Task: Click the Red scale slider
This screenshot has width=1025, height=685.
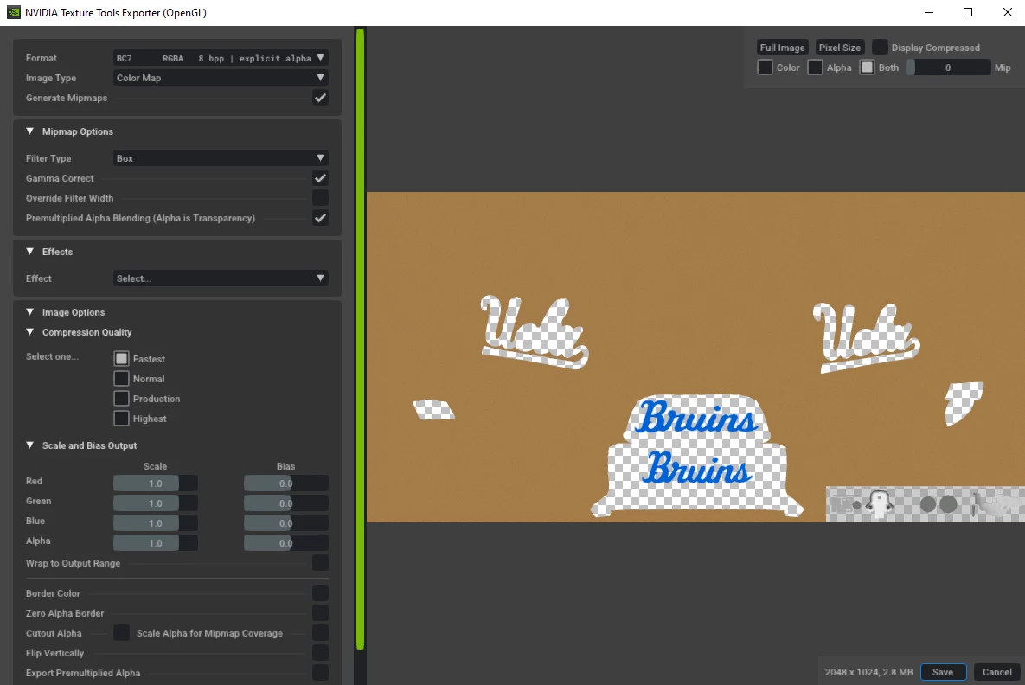Action: [x=156, y=483]
